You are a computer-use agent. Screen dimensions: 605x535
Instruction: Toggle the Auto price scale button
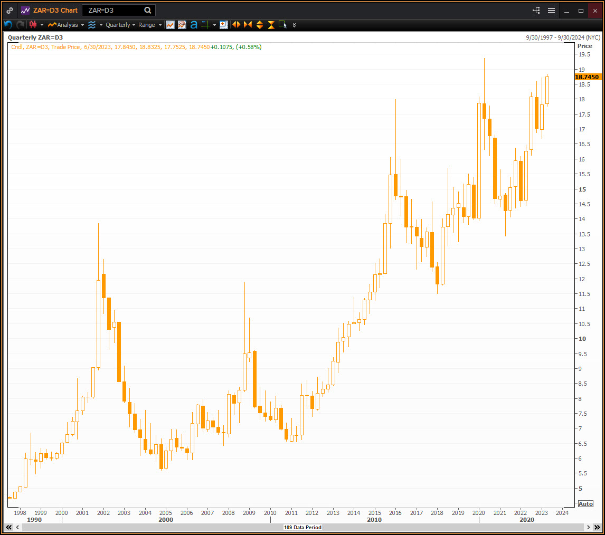585,504
